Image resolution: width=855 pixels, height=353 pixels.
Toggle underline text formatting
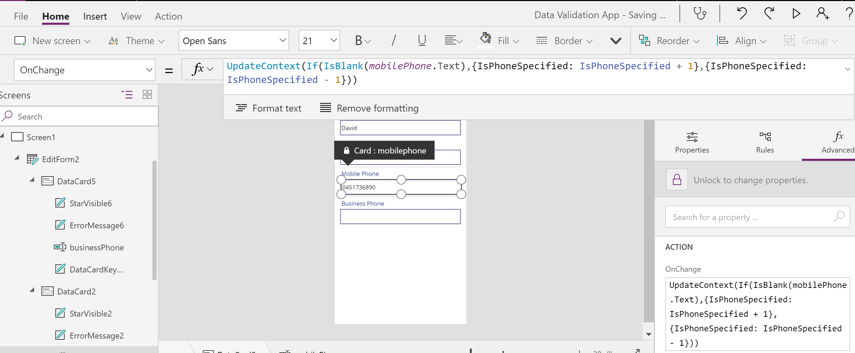(421, 41)
